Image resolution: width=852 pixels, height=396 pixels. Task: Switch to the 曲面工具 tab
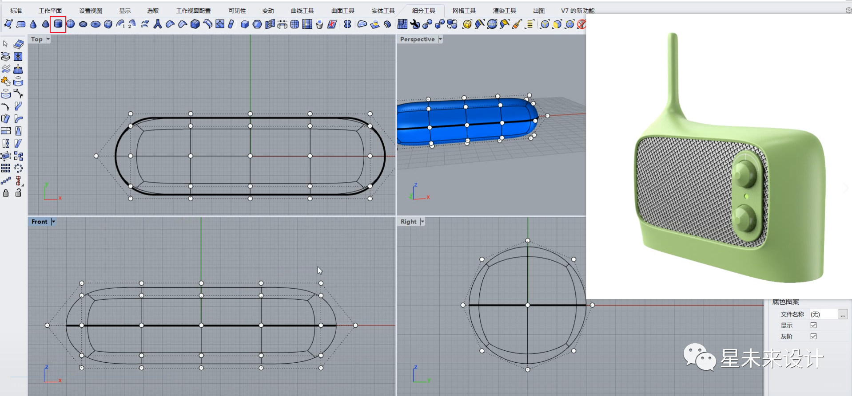click(342, 10)
